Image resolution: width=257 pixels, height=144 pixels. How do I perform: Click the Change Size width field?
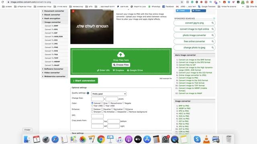point(97,99)
